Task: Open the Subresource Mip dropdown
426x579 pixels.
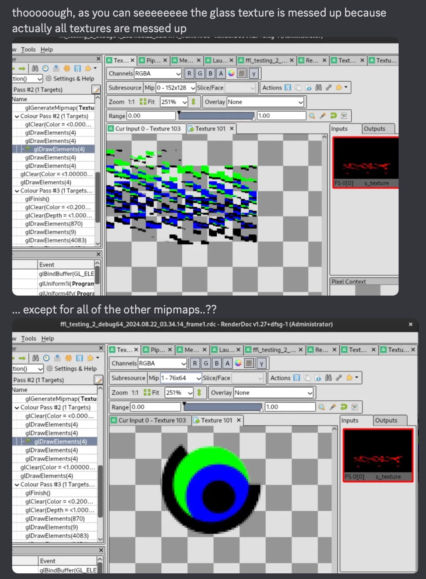Action: coord(176,87)
